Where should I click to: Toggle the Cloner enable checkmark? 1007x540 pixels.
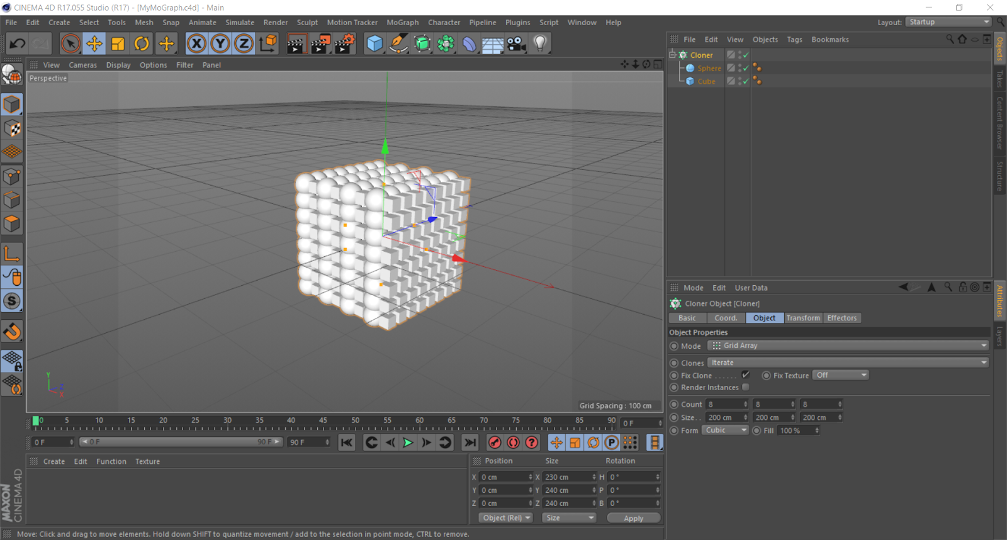pos(746,55)
